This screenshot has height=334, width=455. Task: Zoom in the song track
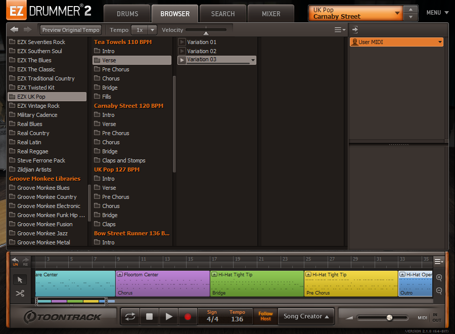[x=439, y=277]
